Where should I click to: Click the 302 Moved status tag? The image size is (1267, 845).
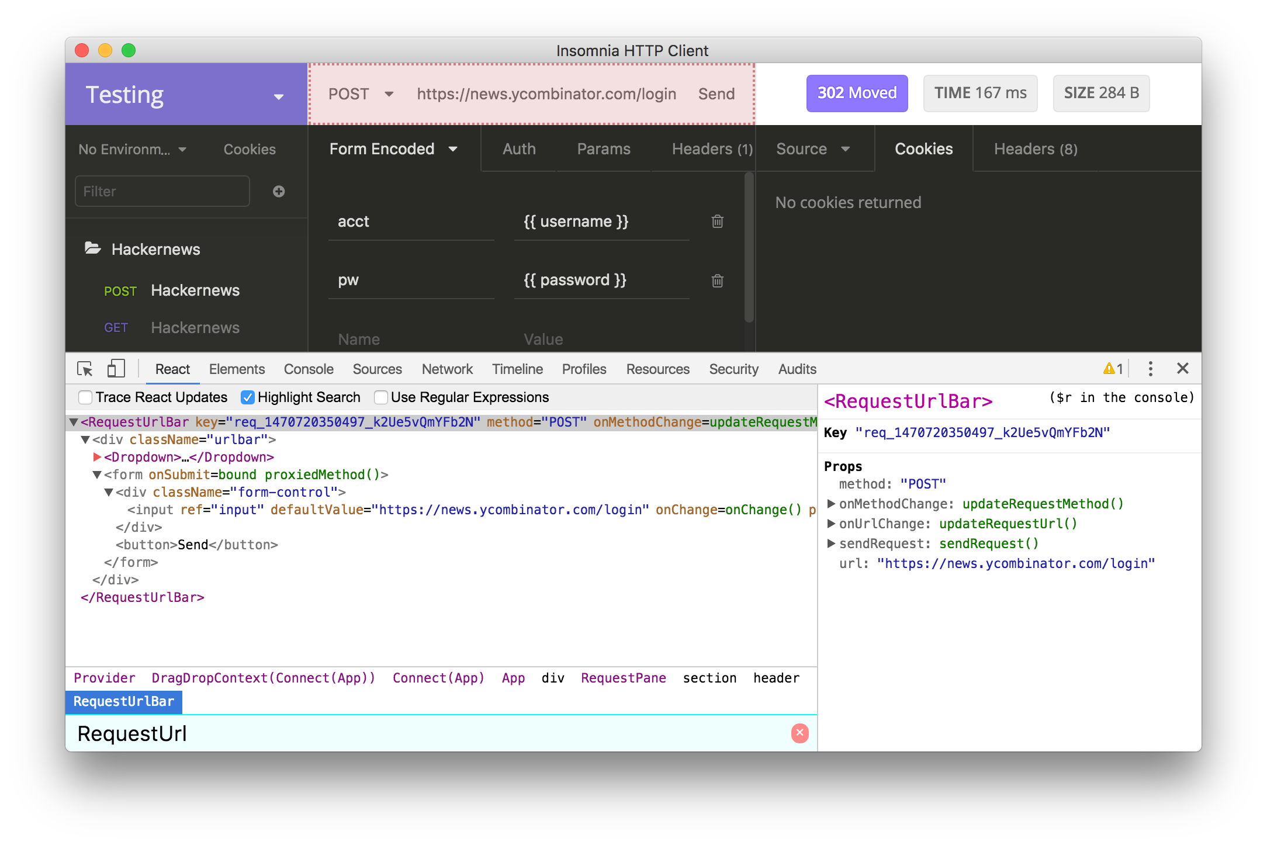(857, 93)
